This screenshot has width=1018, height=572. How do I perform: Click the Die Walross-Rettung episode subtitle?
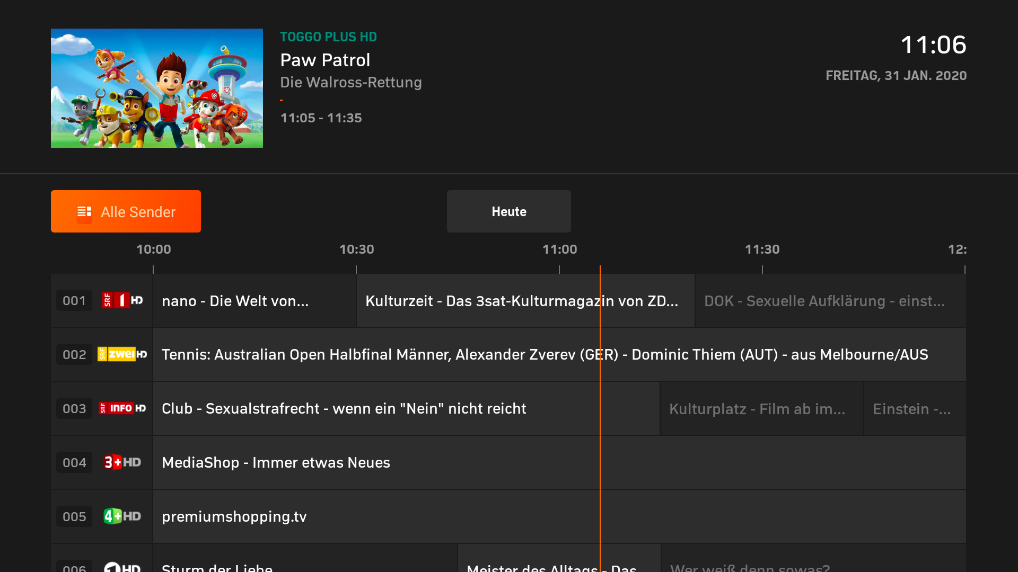[x=351, y=83]
